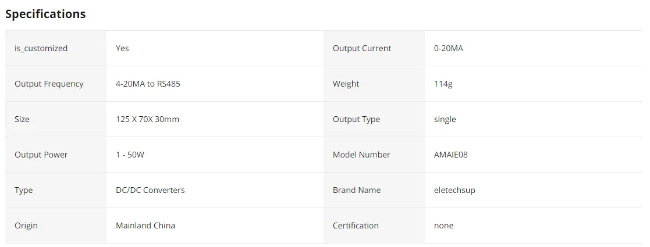
Task: Select the single output type value
Action: point(445,119)
